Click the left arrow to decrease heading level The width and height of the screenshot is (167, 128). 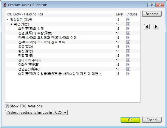[147, 27]
